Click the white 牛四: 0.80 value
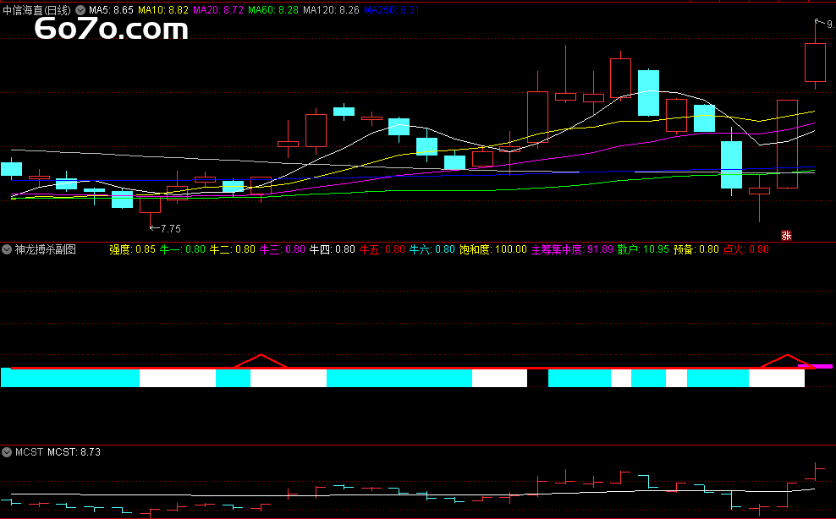 (333, 249)
